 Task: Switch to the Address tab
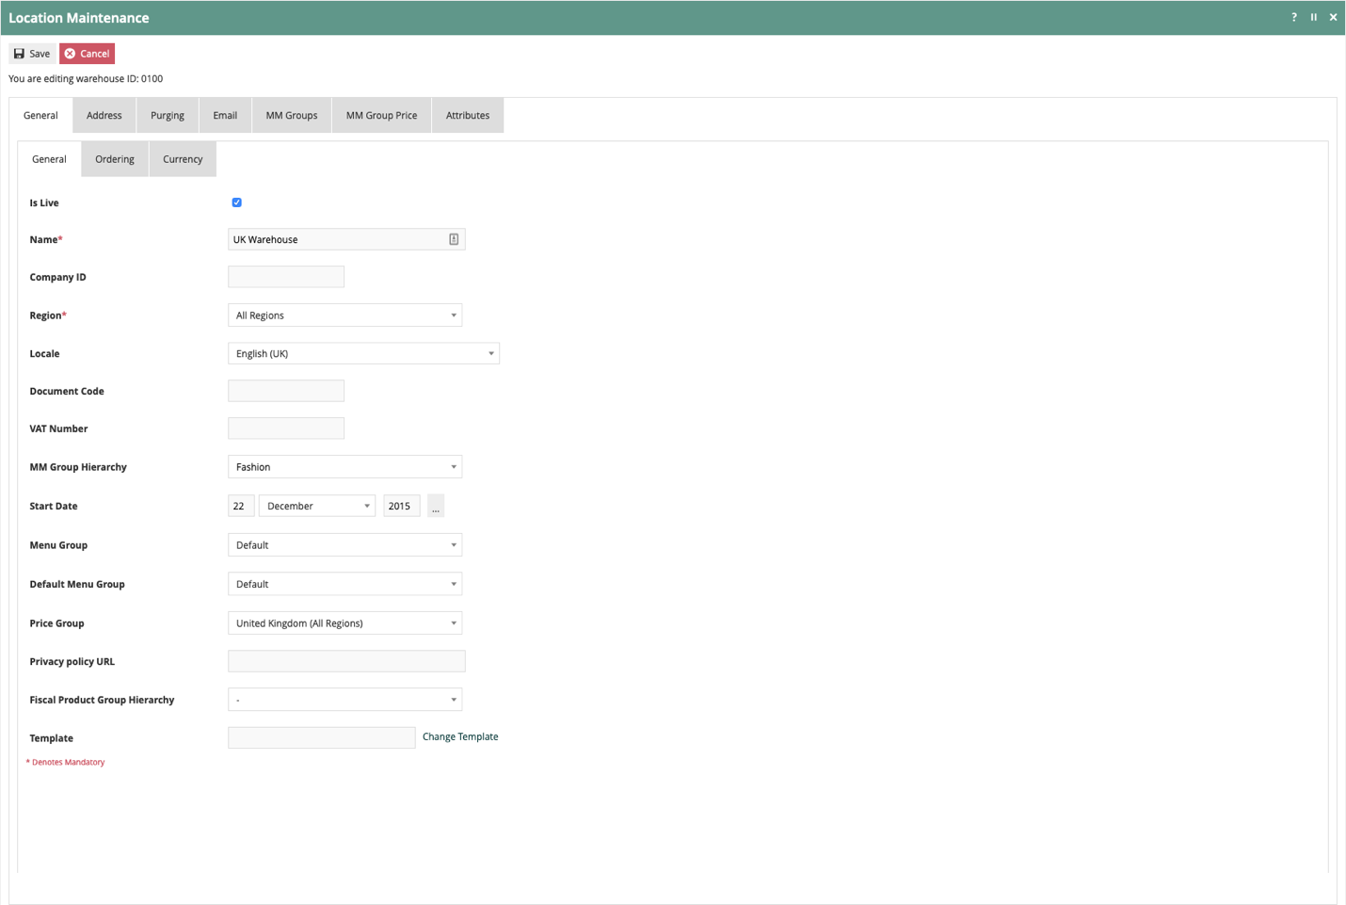104,116
